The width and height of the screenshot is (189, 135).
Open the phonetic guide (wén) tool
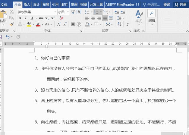pyautogui.click(x=73, y=12)
